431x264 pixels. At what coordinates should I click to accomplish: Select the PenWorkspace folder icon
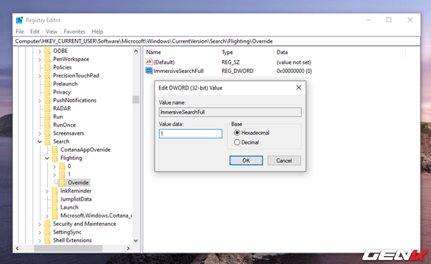(x=48, y=59)
